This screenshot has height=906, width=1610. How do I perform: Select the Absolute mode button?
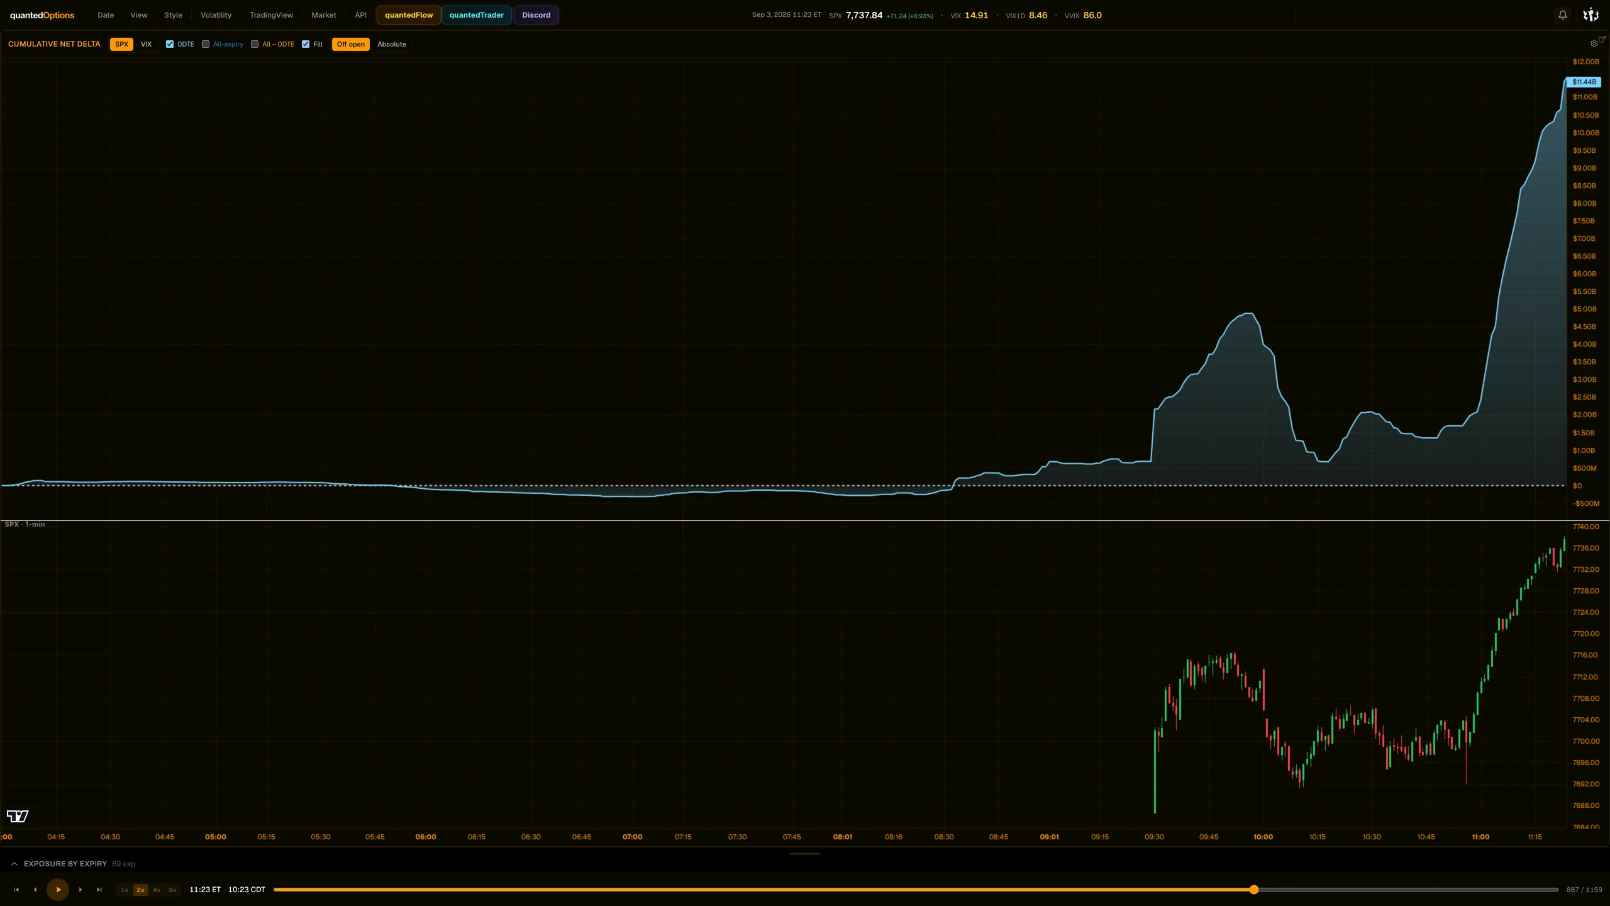(392, 44)
